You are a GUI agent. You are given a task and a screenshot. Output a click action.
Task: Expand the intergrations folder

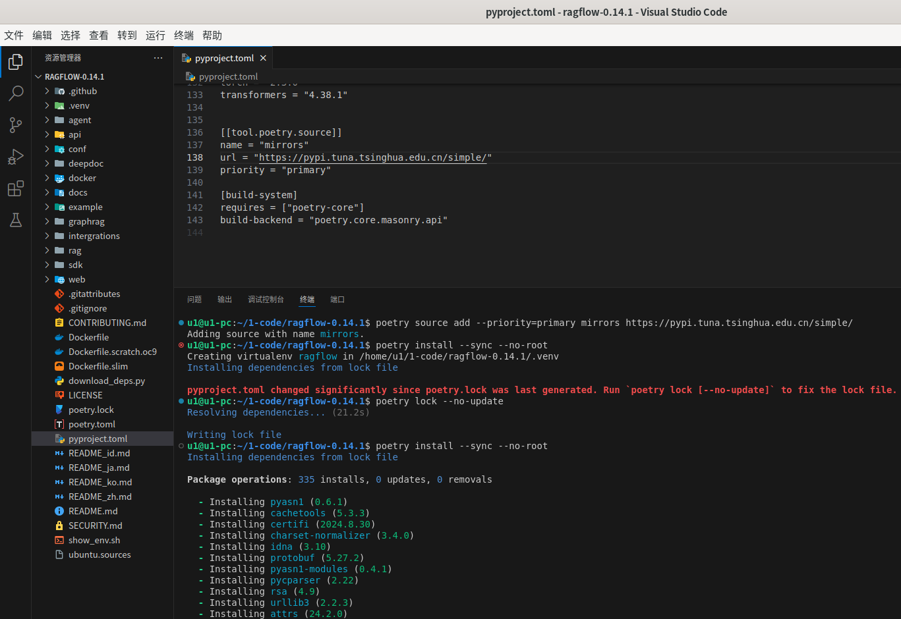tap(47, 236)
